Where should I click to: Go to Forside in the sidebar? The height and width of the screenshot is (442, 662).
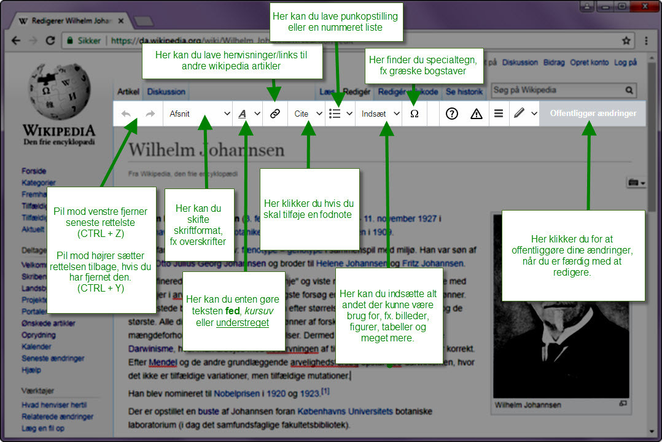tap(34, 171)
